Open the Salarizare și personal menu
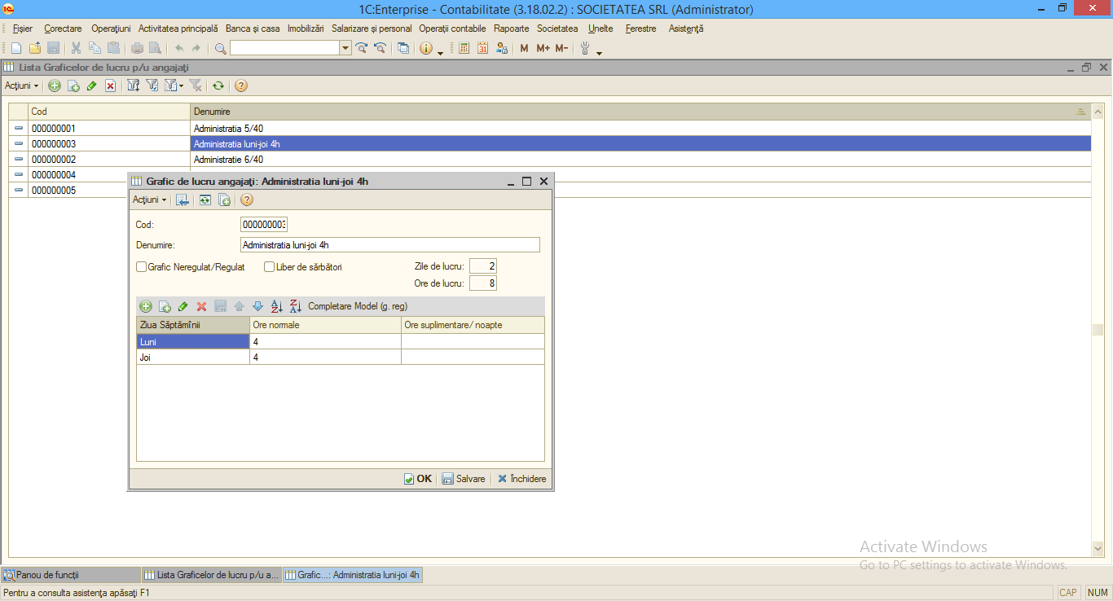The image size is (1113, 601). coord(372,29)
